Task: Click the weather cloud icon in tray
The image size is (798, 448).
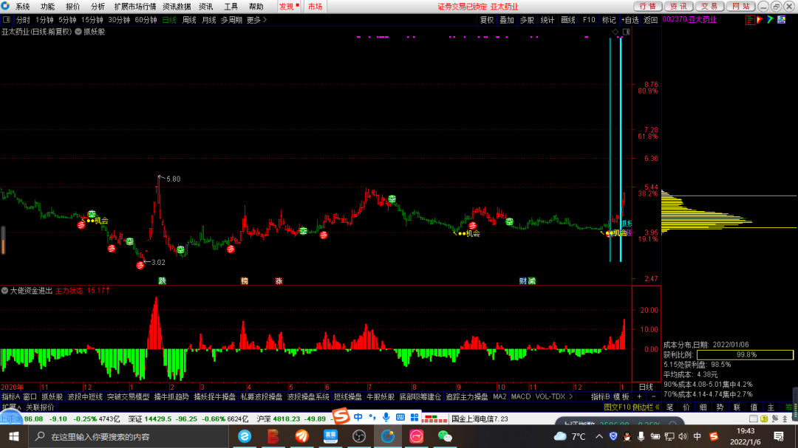Action: (x=560, y=436)
